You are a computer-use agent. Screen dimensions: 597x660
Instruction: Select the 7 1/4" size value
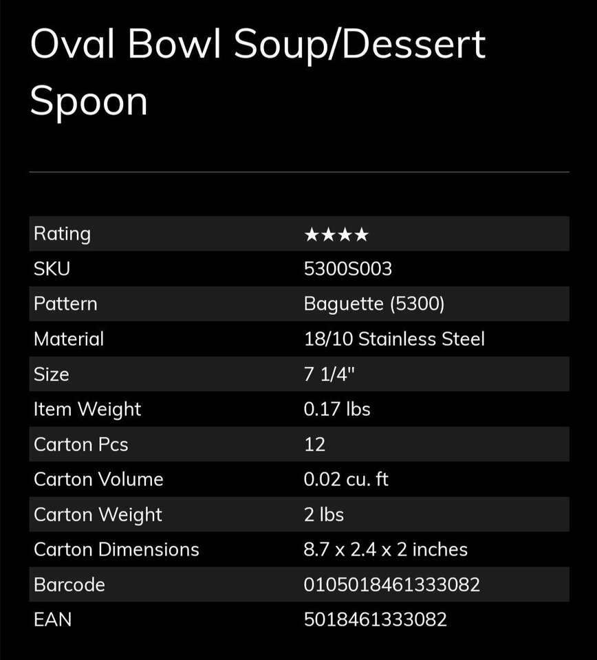point(329,374)
